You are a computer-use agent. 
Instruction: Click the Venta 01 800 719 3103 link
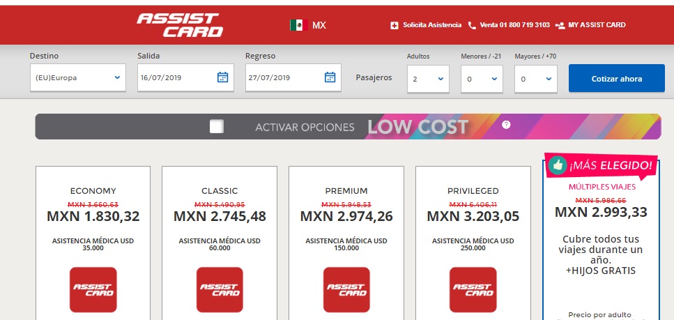click(x=514, y=25)
